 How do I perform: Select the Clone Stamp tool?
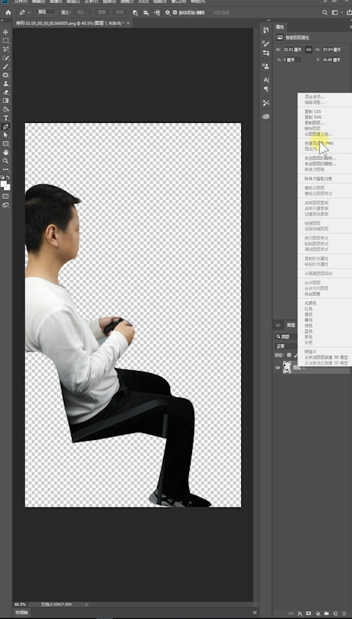[x=5, y=83]
